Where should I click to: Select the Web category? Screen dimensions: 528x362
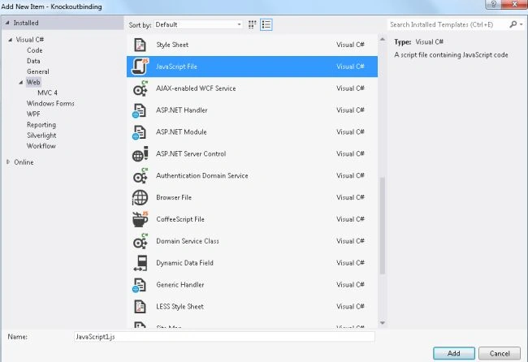(33, 82)
